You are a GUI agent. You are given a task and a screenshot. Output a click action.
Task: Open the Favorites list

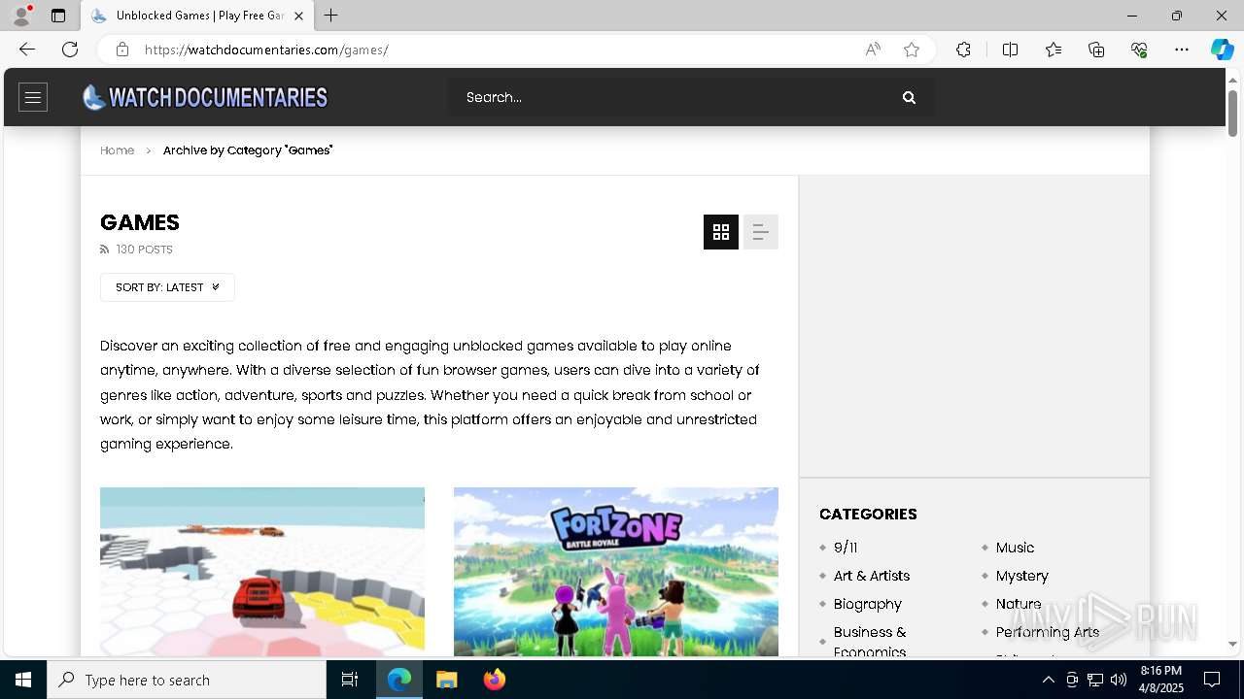click(x=1054, y=50)
